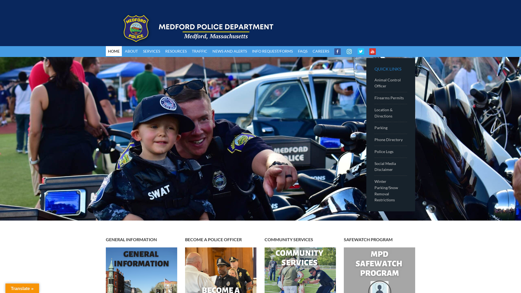Open the TRAFFIC menu
The height and width of the screenshot is (293, 521).
199,51
